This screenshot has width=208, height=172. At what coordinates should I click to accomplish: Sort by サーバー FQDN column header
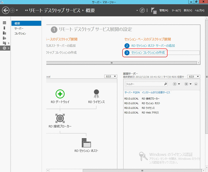click(132, 92)
